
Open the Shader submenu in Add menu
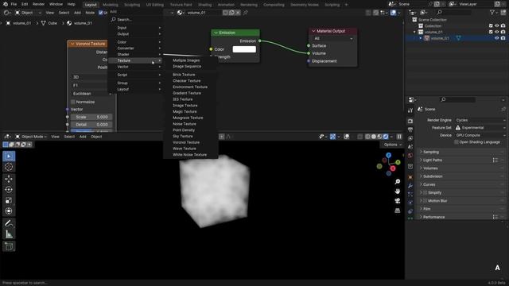coord(135,55)
